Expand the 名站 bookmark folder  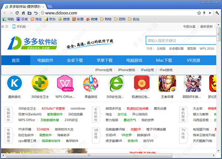pyautogui.click(x=134, y=19)
